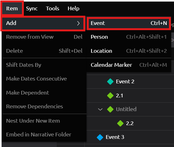The width and height of the screenshot is (174, 147).
Task: Select Make Dates Consecutive entry
Action: pos(44,79)
